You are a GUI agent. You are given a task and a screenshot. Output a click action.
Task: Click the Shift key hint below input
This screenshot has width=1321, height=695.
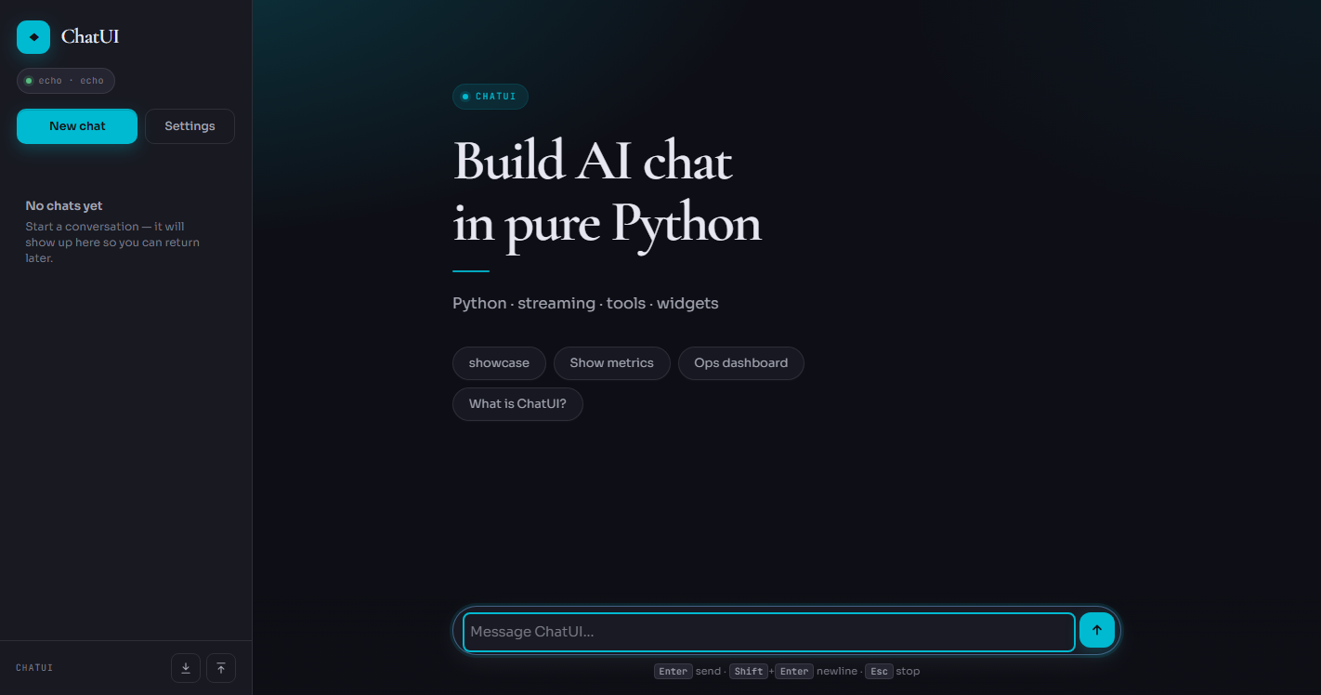748,671
